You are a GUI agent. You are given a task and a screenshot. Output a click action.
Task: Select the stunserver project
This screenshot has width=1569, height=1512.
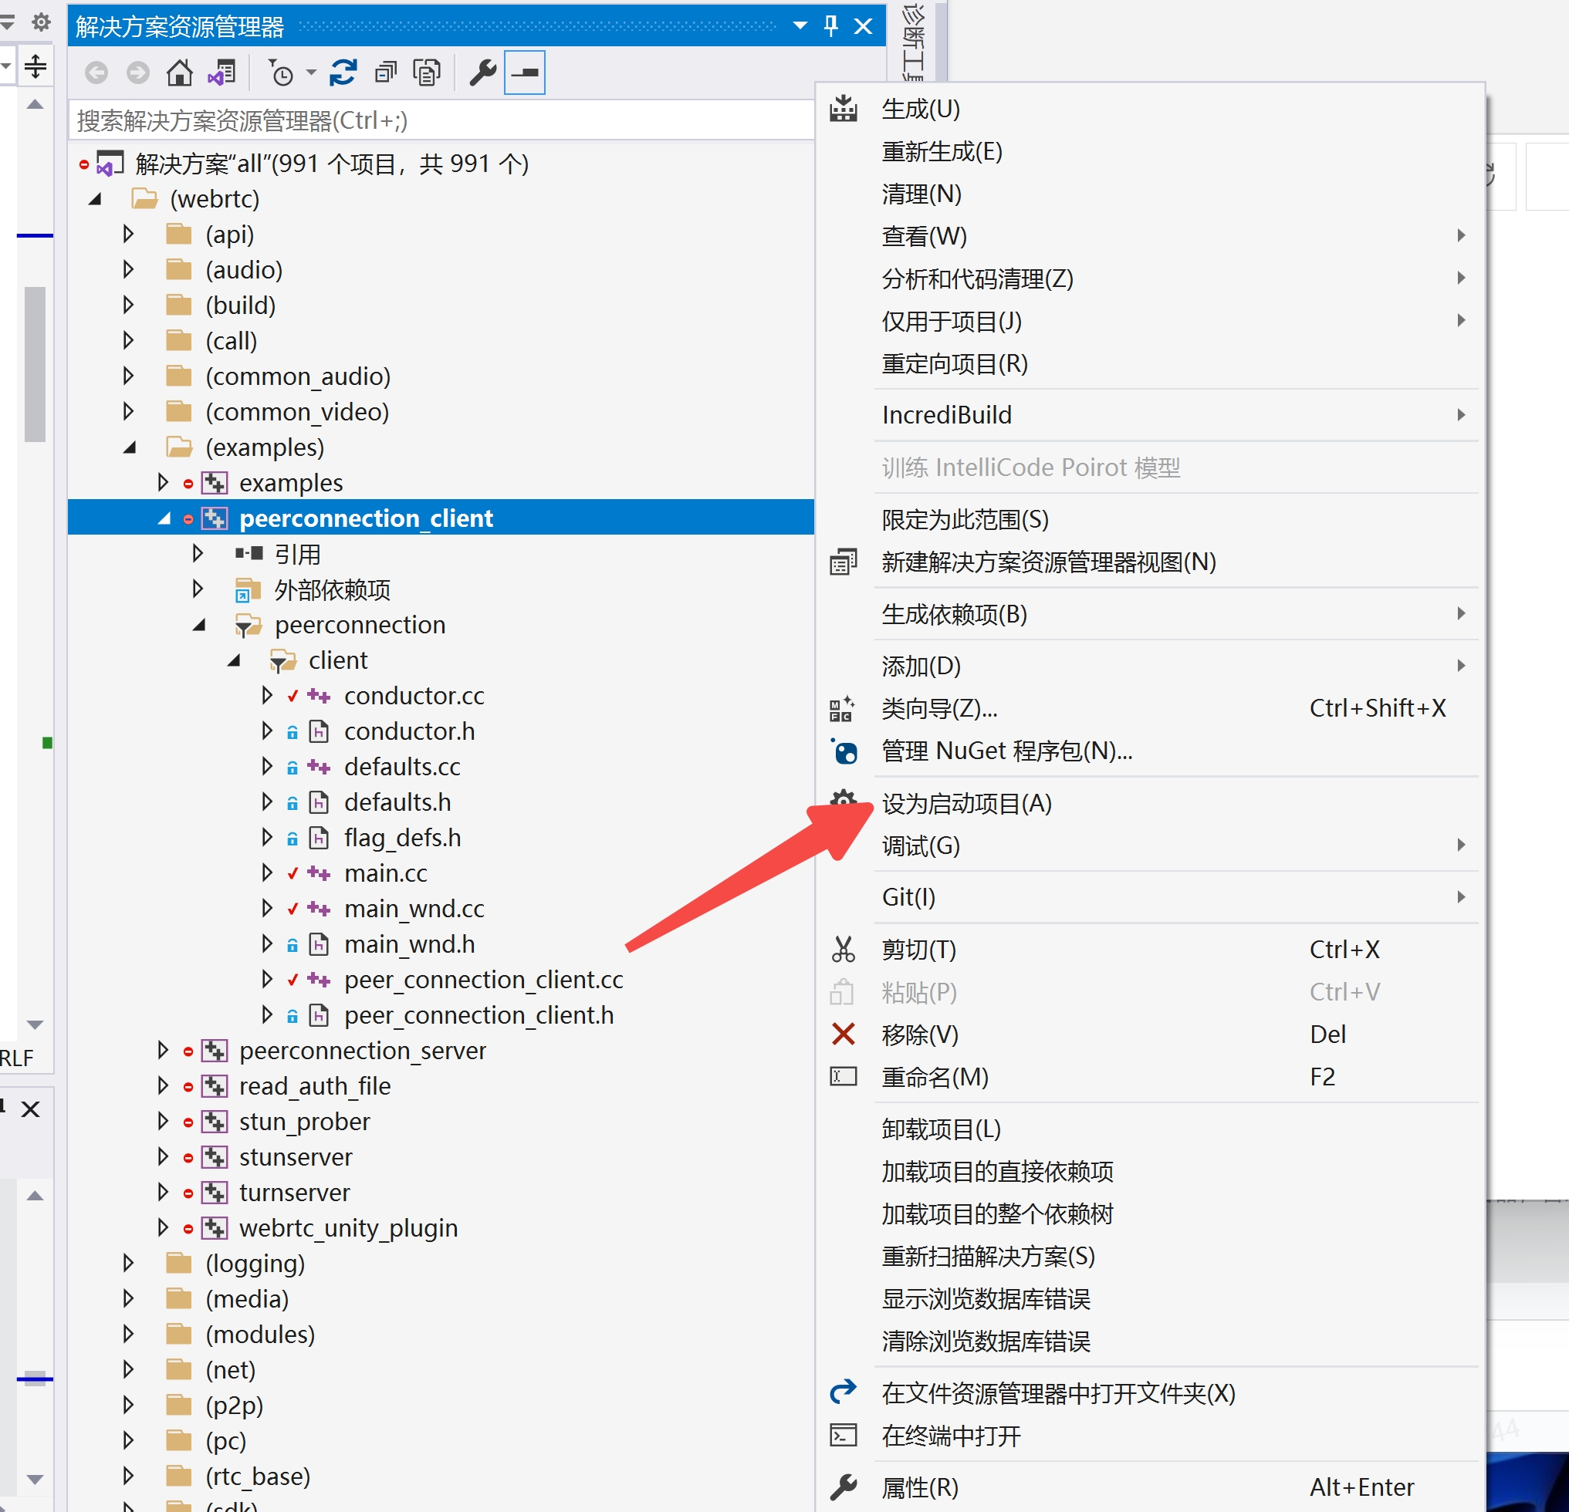pyautogui.click(x=296, y=1157)
